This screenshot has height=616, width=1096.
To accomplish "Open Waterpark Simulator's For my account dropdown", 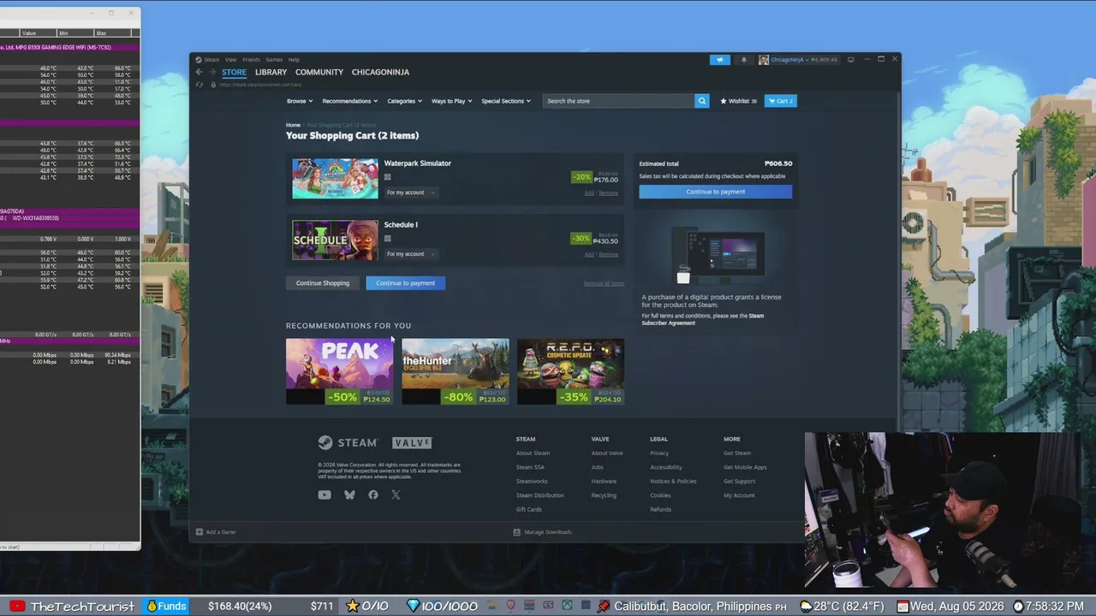I will click(x=411, y=192).
